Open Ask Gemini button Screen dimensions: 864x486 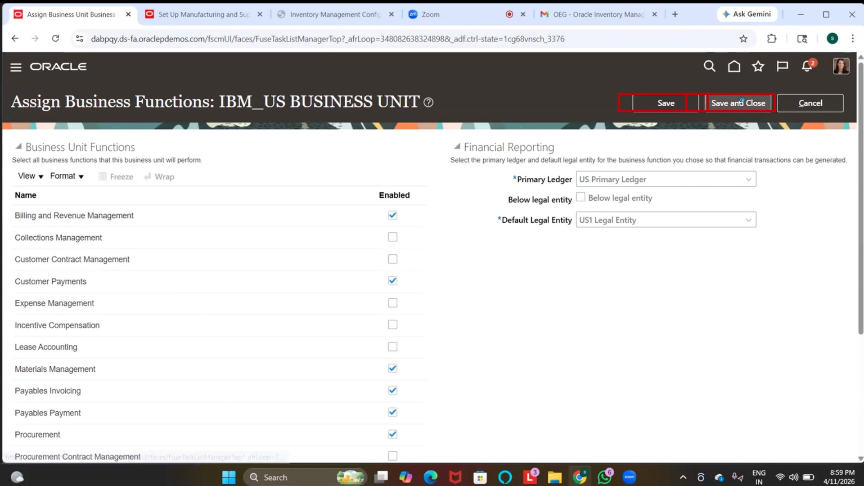tap(747, 14)
